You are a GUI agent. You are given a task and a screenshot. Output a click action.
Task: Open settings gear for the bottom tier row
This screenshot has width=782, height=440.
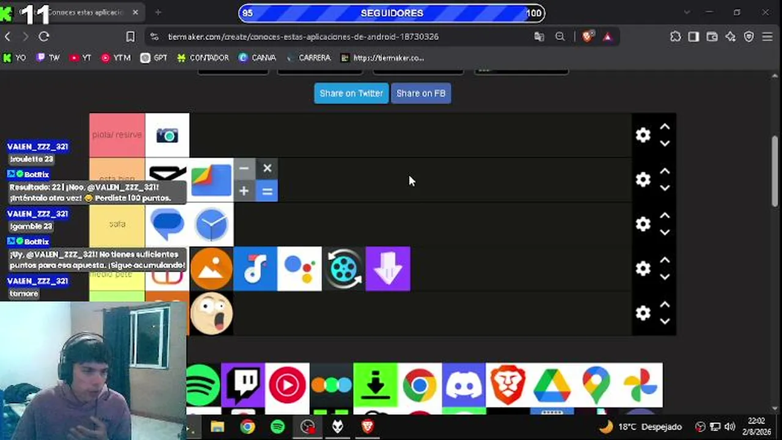coord(643,313)
